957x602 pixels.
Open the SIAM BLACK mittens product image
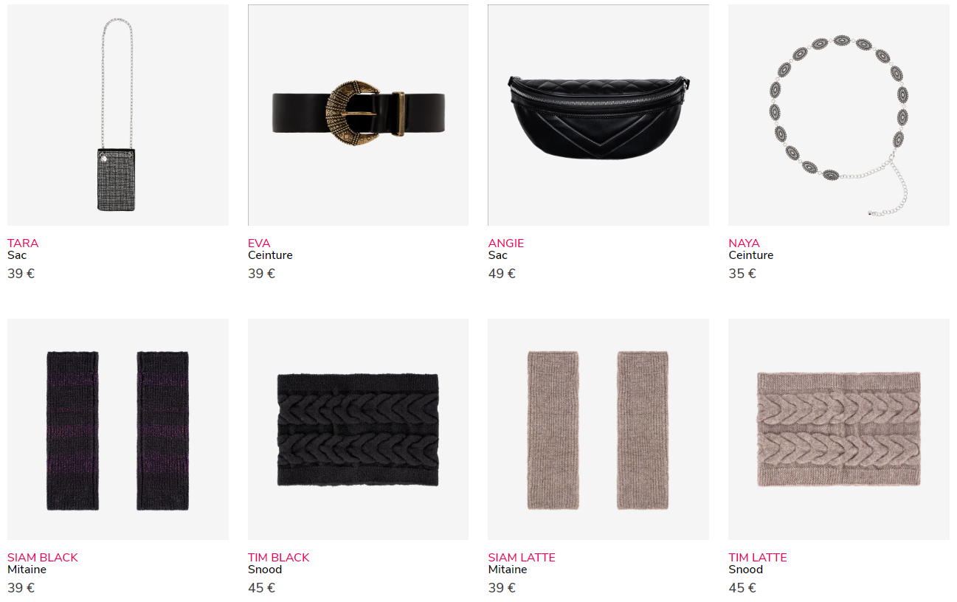coord(118,429)
